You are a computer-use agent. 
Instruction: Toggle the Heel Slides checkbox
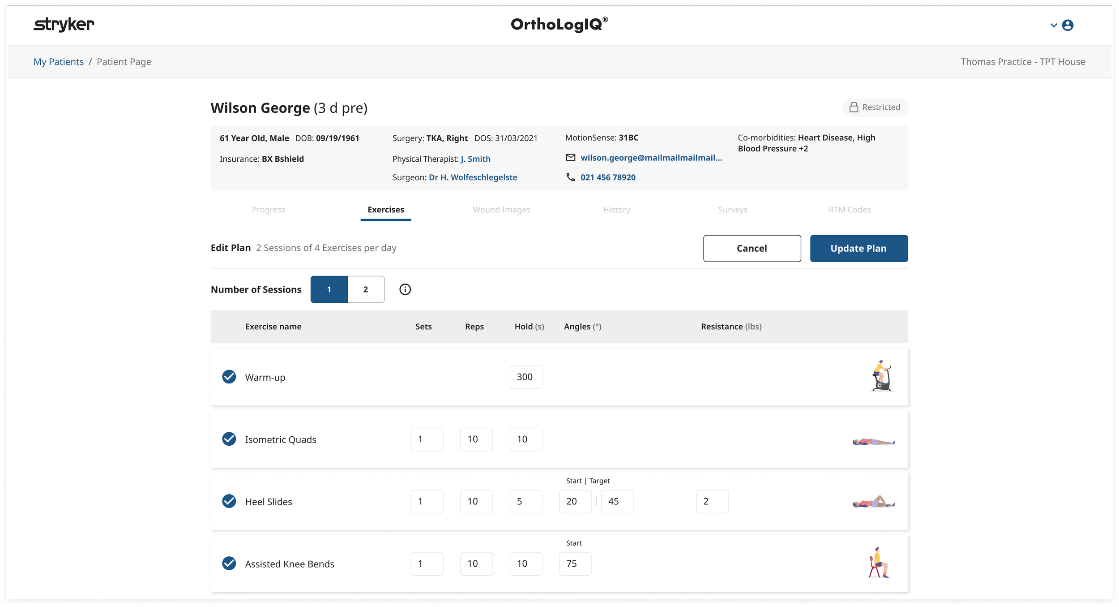click(x=229, y=501)
